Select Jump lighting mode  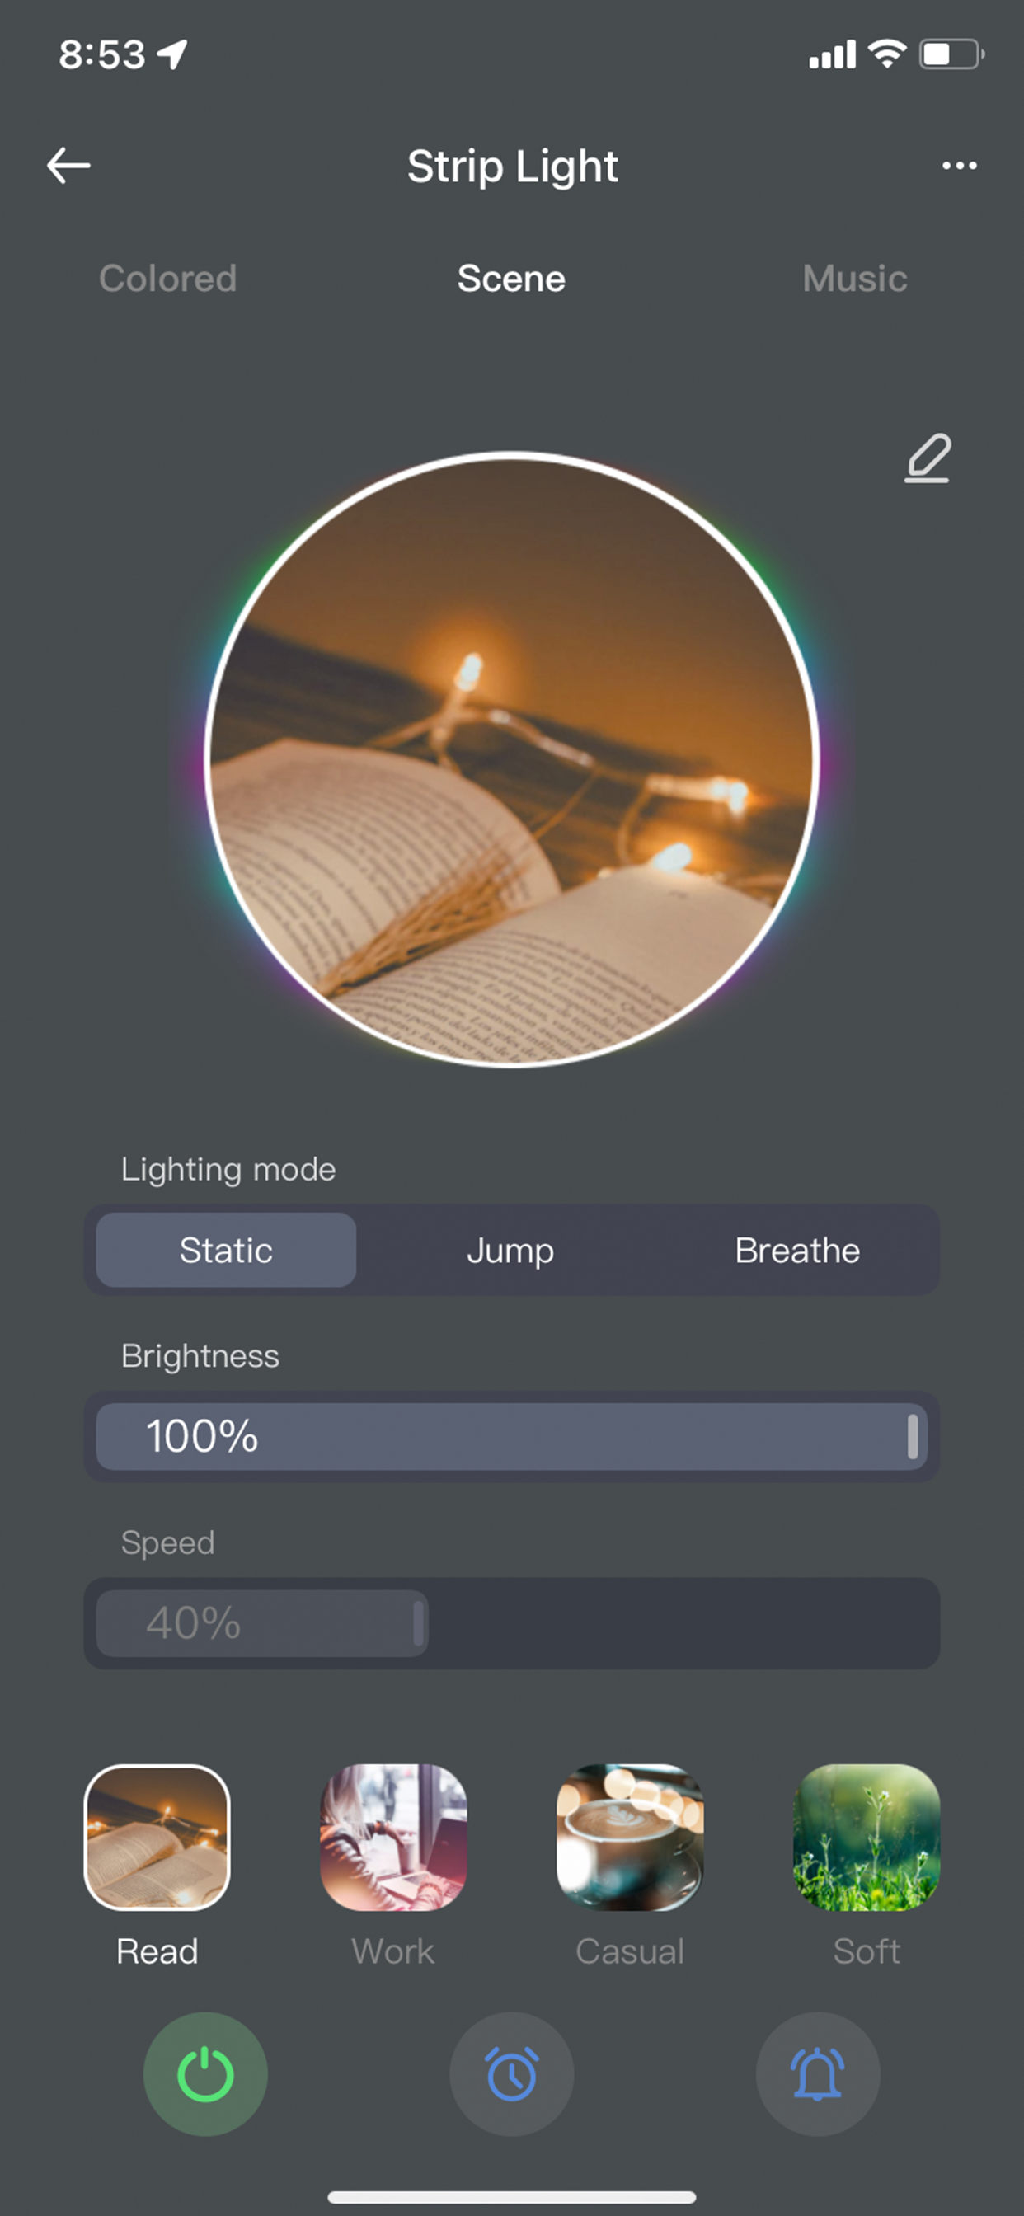tap(510, 1250)
